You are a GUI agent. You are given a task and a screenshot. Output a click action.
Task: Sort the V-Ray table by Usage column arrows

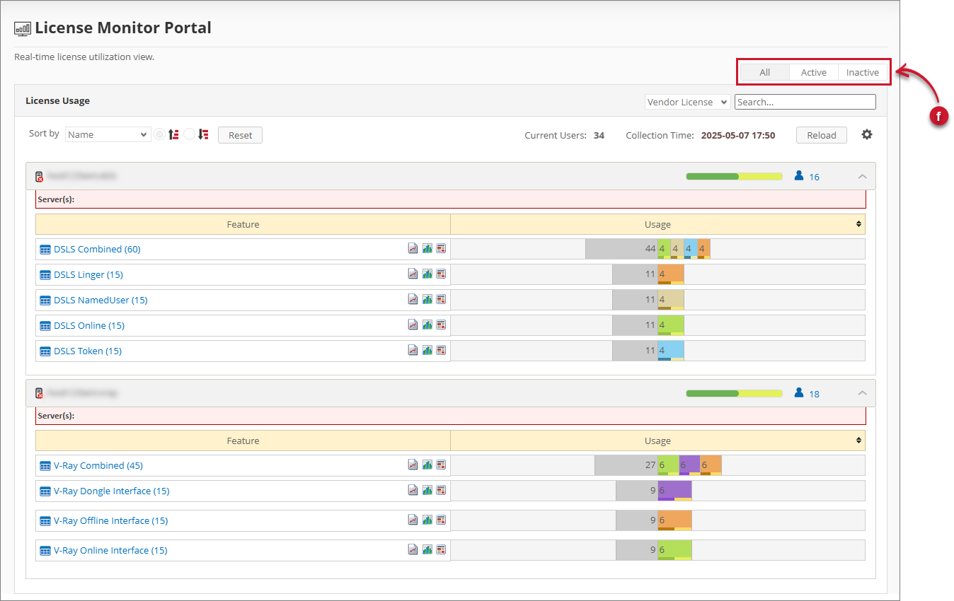click(858, 440)
